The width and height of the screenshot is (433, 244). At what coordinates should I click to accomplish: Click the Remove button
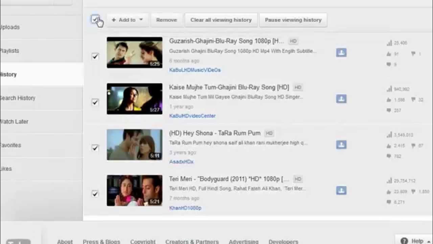166,20
